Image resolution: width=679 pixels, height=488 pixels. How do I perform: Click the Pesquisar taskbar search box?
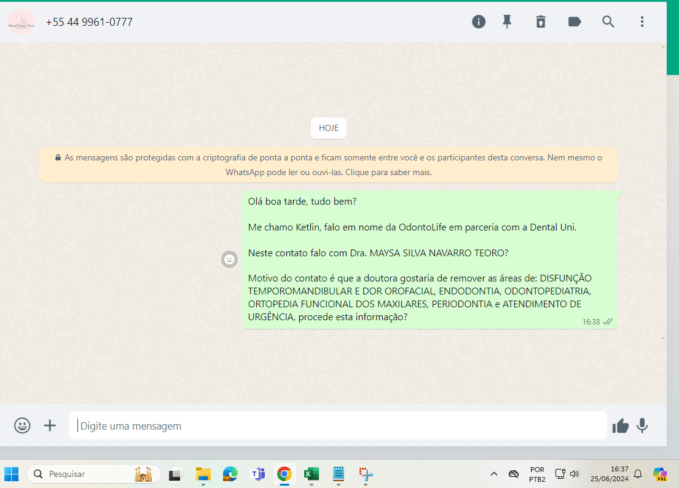(x=93, y=474)
